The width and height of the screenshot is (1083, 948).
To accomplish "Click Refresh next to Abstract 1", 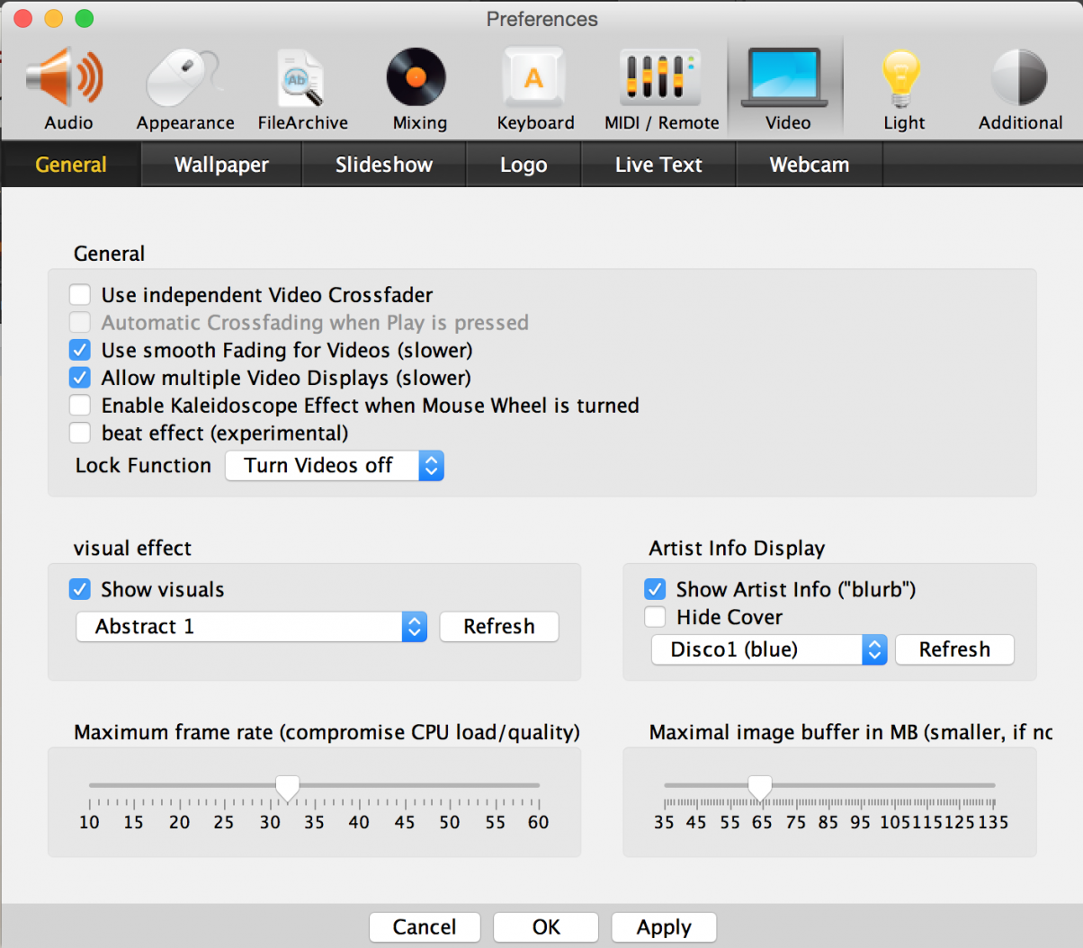I will click(499, 627).
